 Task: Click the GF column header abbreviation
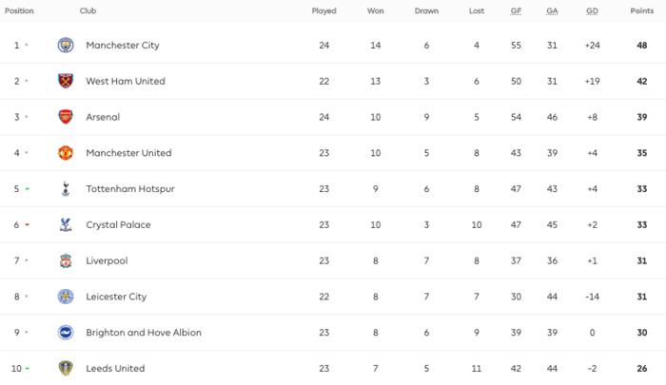click(x=516, y=11)
